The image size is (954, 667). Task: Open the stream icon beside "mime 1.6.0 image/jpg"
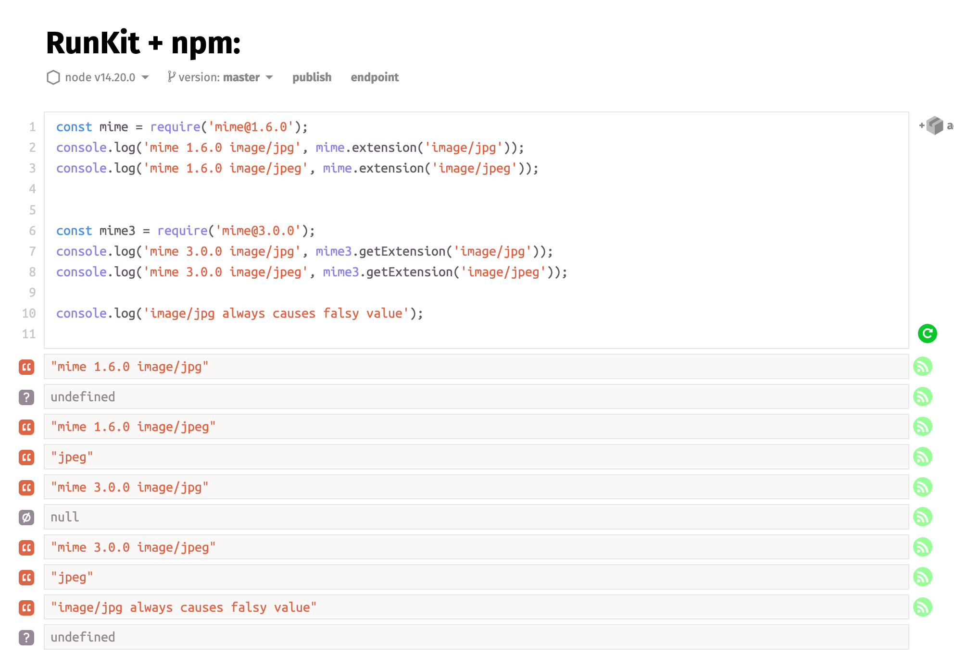[x=922, y=367]
